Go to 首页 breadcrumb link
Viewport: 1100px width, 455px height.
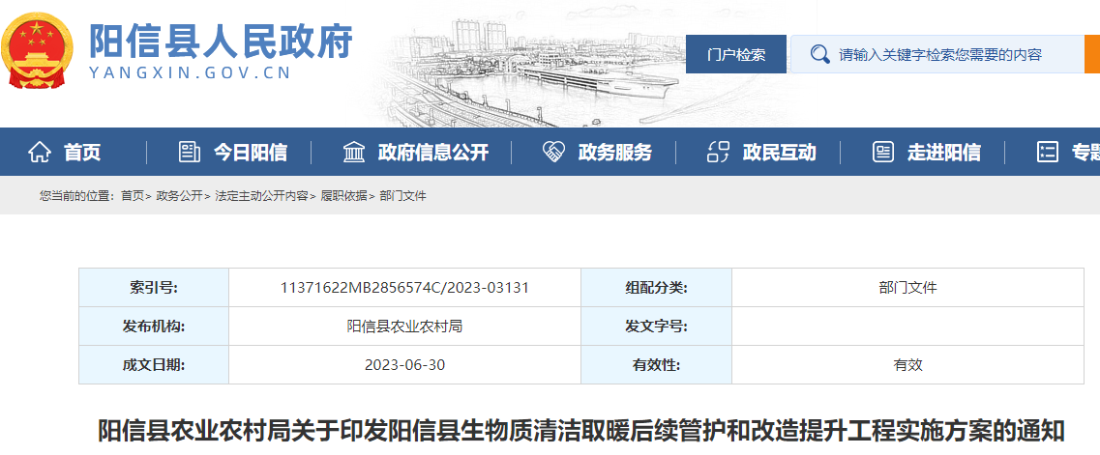coord(132,196)
